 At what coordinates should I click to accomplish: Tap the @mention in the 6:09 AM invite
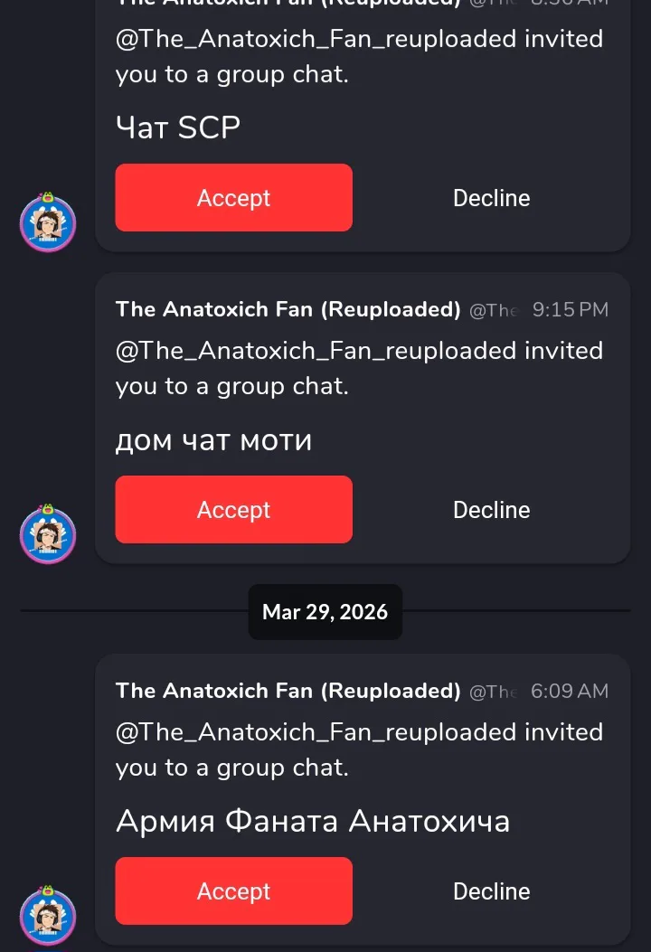coord(359,732)
